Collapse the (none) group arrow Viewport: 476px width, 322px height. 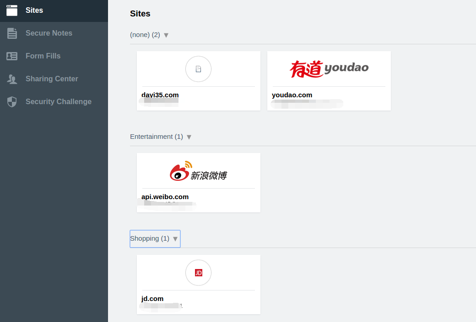coord(166,36)
